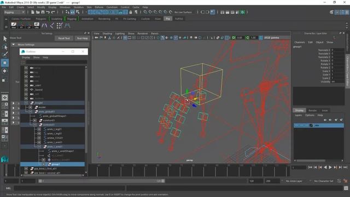Activate the Move tool in the toolbox
350x197 pixels.
5,63
